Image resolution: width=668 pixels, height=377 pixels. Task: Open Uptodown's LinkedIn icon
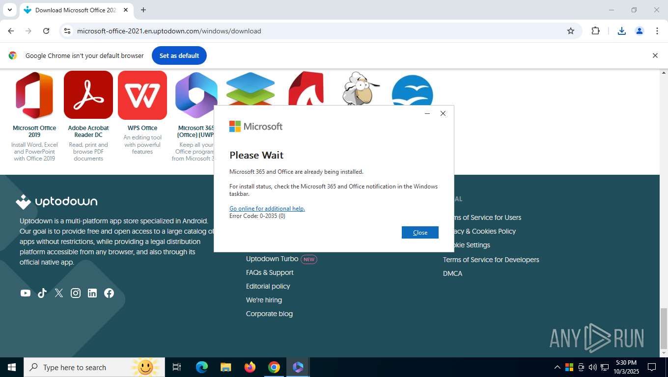pyautogui.click(x=92, y=293)
